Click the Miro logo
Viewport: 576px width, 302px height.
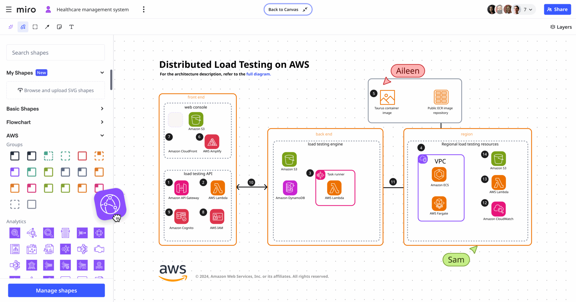point(26,9)
